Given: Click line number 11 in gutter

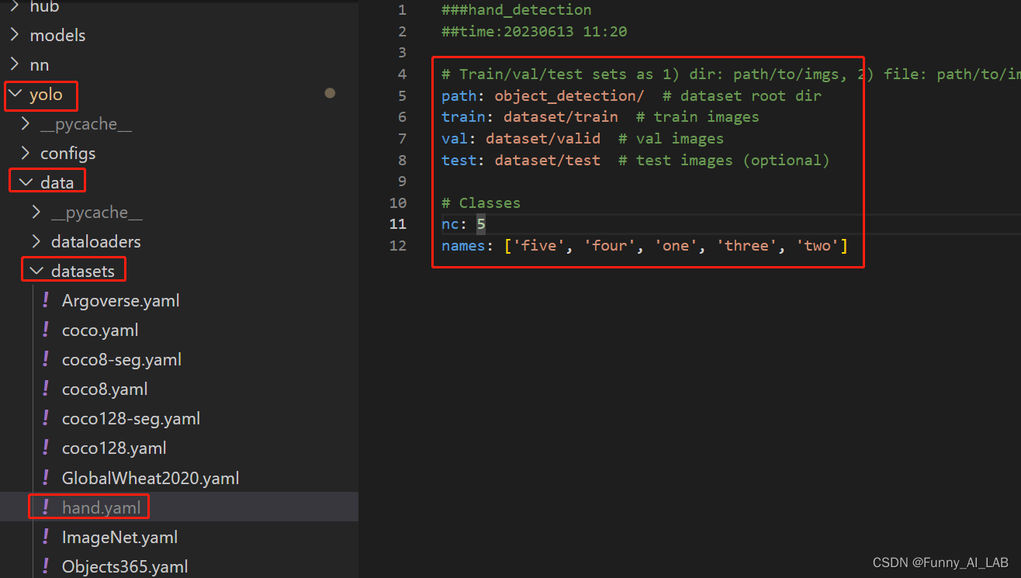Looking at the screenshot, I should point(398,224).
